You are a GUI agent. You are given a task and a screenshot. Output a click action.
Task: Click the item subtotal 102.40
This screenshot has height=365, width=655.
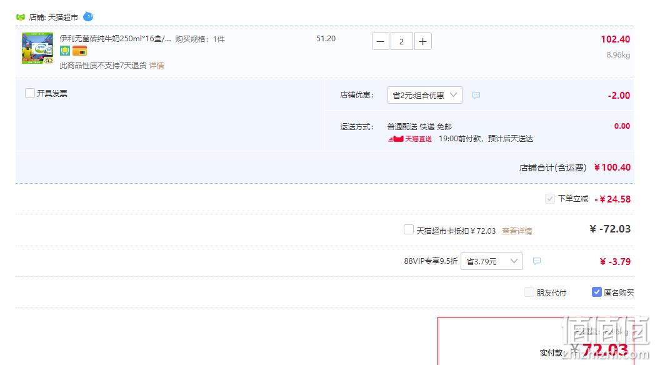point(616,39)
